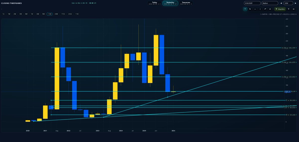Choose the horizontal line drawing tool
The width and height of the screenshot is (299, 142).
(x=255, y=9)
